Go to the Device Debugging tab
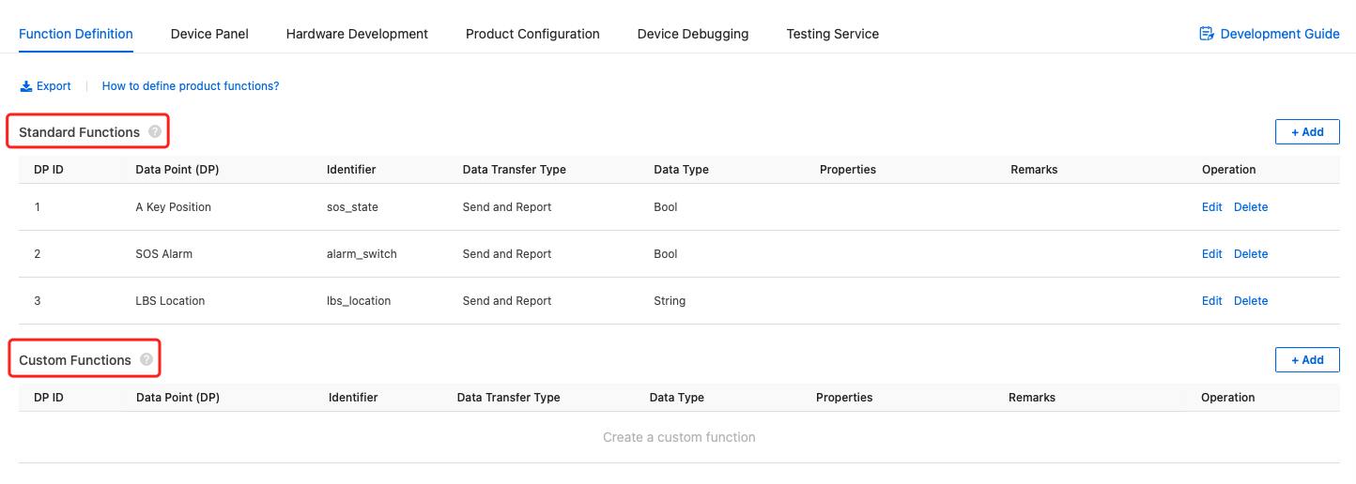This screenshot has width=1356, height=484. pos(693,34)
